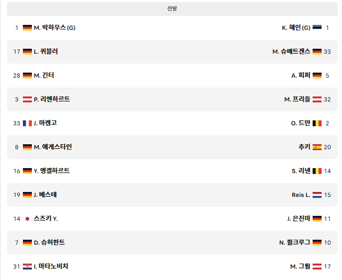Screen dimensions: 342x280
Task: Click the German flag next to M. 박하우스
Action: (x=27, y=28)
